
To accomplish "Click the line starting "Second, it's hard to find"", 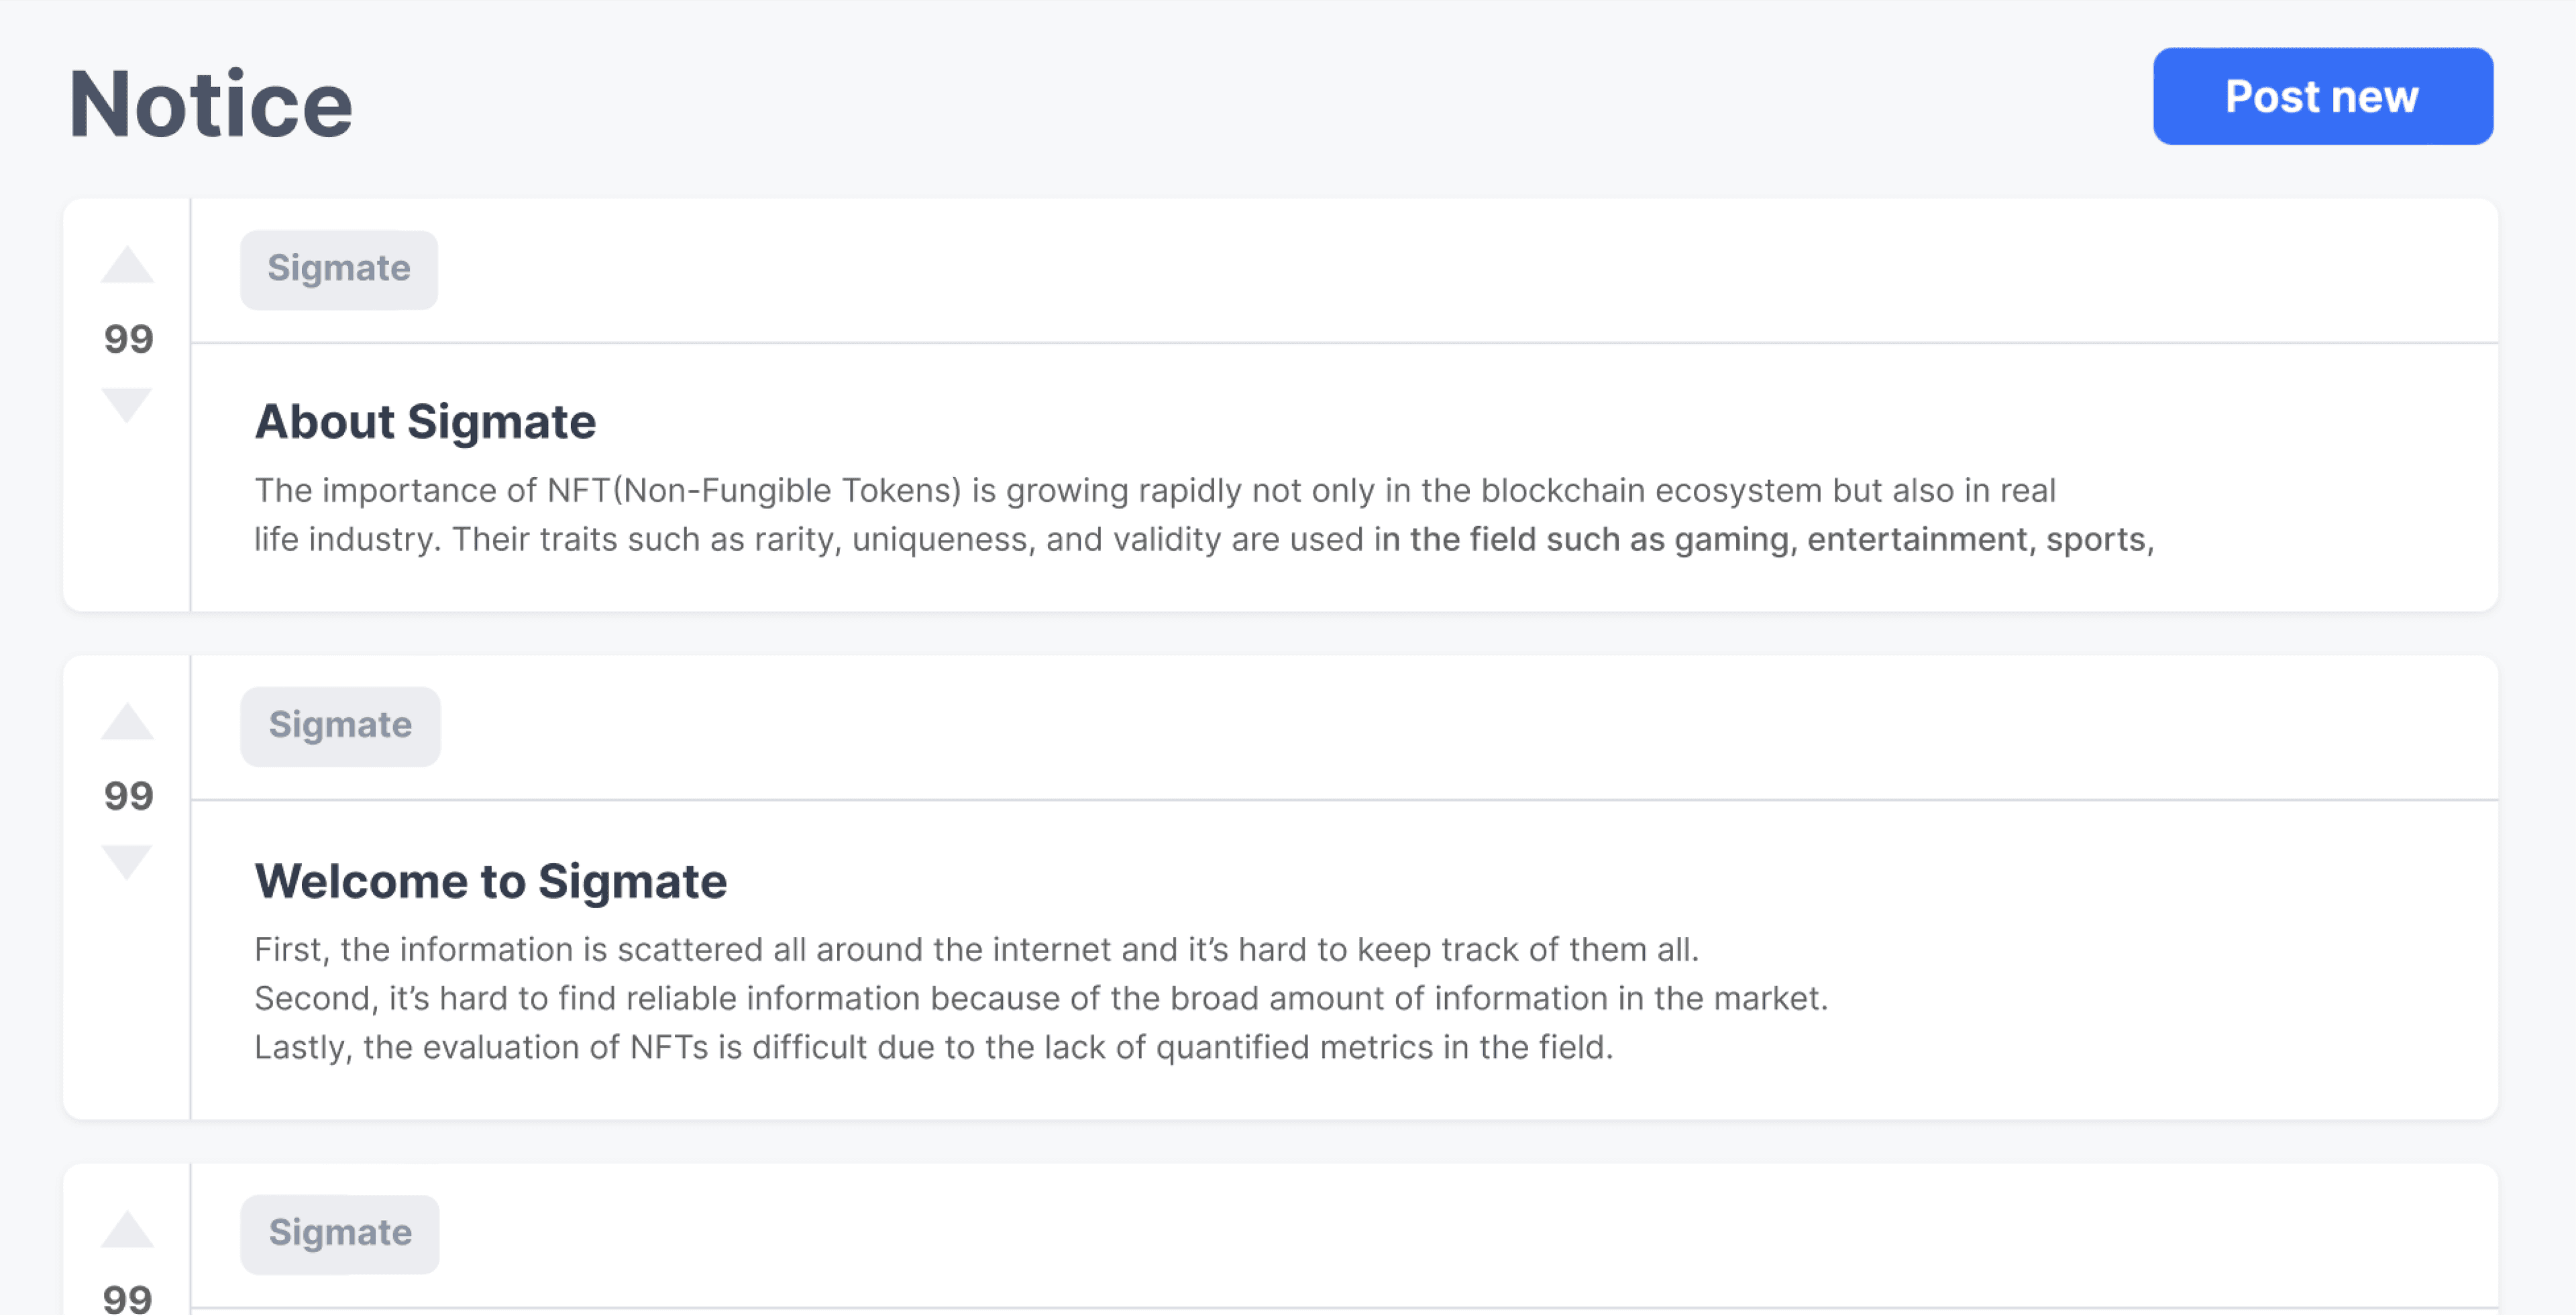I will point(1040,998).
